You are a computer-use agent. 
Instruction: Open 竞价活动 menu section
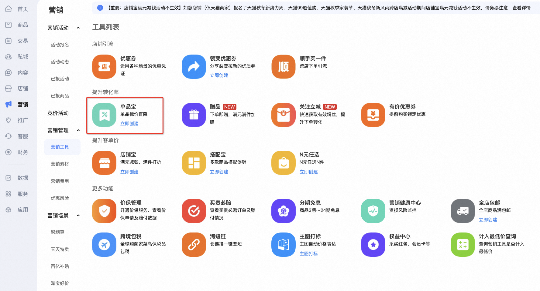click(58, 113)
